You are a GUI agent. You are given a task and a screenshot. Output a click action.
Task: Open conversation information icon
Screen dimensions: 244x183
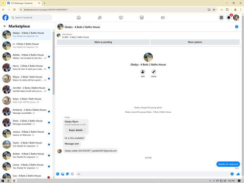tap(237, 27)
